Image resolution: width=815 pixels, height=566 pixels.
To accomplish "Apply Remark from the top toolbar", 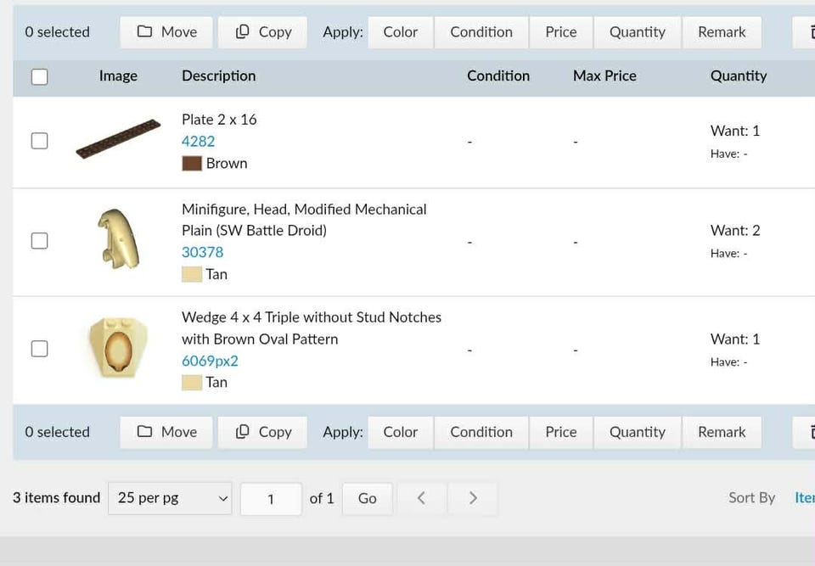I will click(722, 32).
